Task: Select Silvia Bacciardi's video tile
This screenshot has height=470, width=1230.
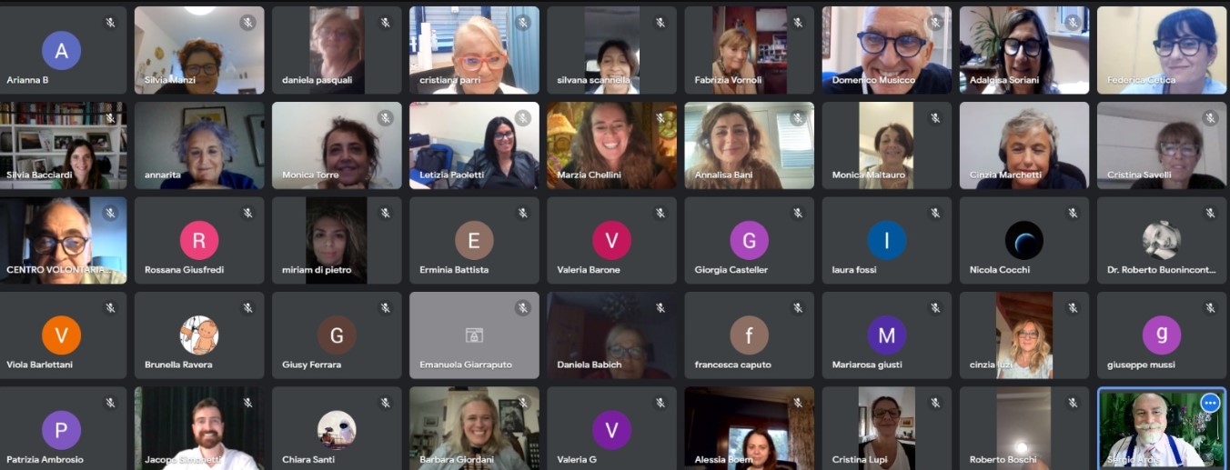Action: point(63,145)
